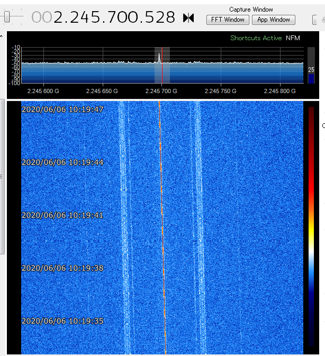Click the level meter showing 25
Screen dimensions: 325x356
pyautogui.click(x=311, y=66)
